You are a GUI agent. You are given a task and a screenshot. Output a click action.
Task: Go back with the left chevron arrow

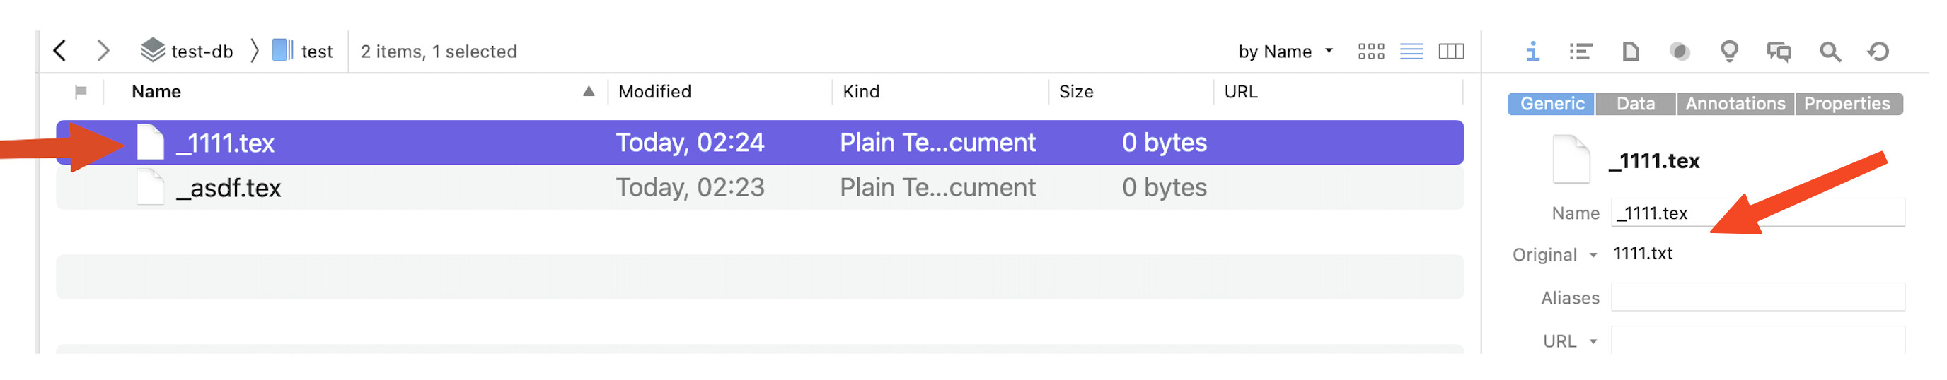tap(60, 52)
